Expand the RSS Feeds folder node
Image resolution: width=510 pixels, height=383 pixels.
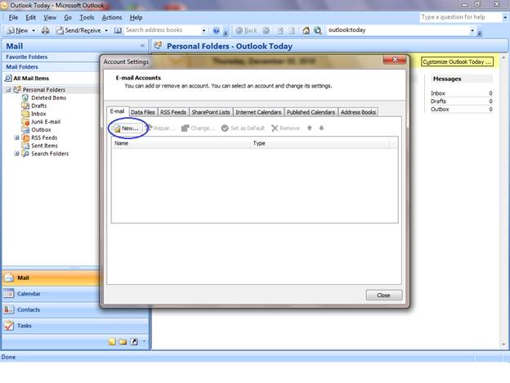click(16, 137)
